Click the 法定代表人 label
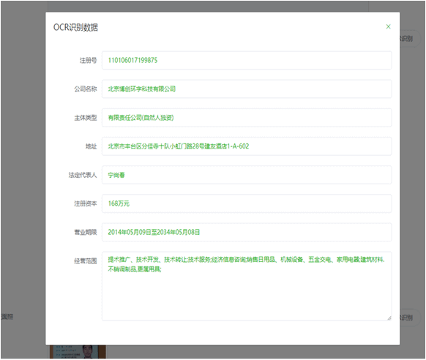This screenshot has width=426, height=360. pyautogui.click(x=83, y=175)
